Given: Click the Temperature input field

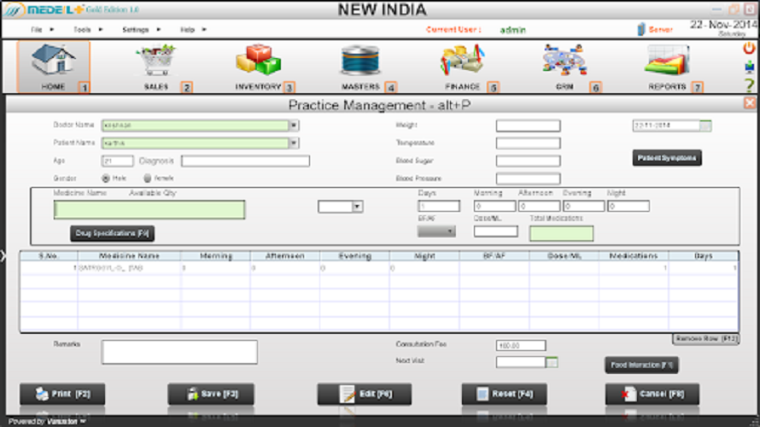Looking at the screenshot, I should click(x=529, y=143).
